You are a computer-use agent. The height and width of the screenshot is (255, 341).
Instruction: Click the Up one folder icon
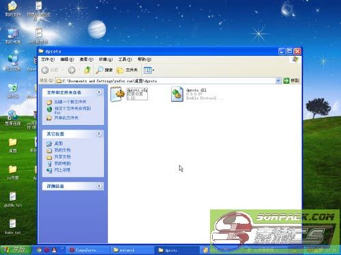click(x=87, y=70)
